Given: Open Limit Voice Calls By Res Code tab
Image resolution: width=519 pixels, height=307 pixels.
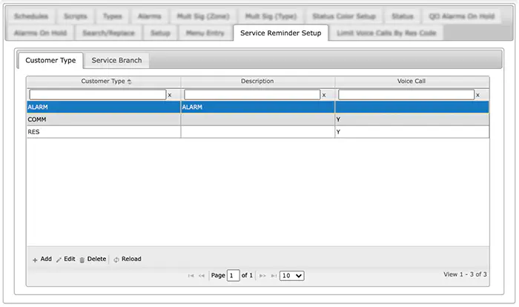Looking at the screenshot, I should point(386,33).
